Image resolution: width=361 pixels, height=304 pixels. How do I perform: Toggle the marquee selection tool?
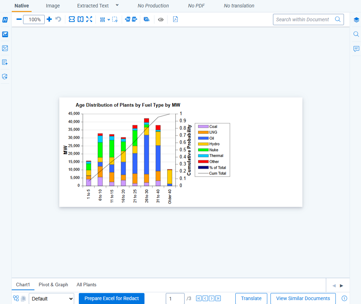point(115,20)
